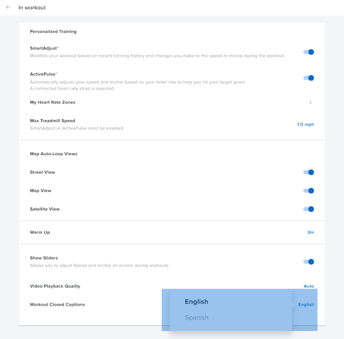Click the Video Playback Quality label
This screenshot has height=339, width=344.
pos(55,286)
